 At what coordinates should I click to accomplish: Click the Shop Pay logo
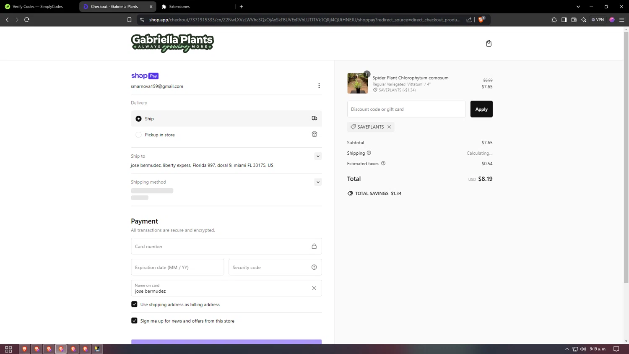pos(145,76)
